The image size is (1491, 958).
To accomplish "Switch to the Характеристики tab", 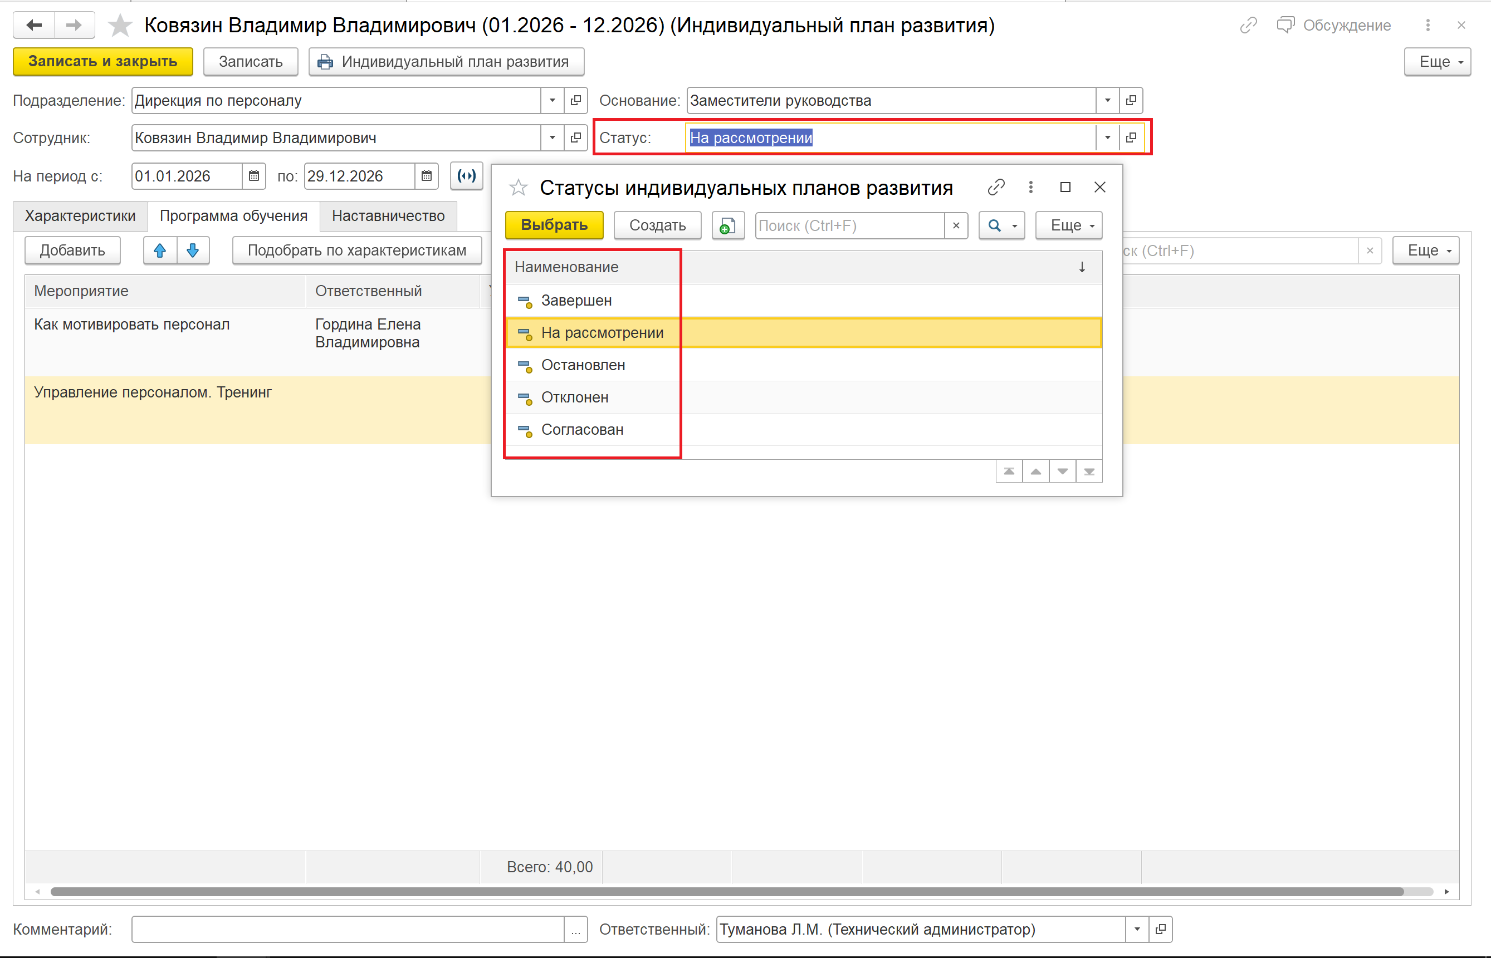I will click(80, 216).
